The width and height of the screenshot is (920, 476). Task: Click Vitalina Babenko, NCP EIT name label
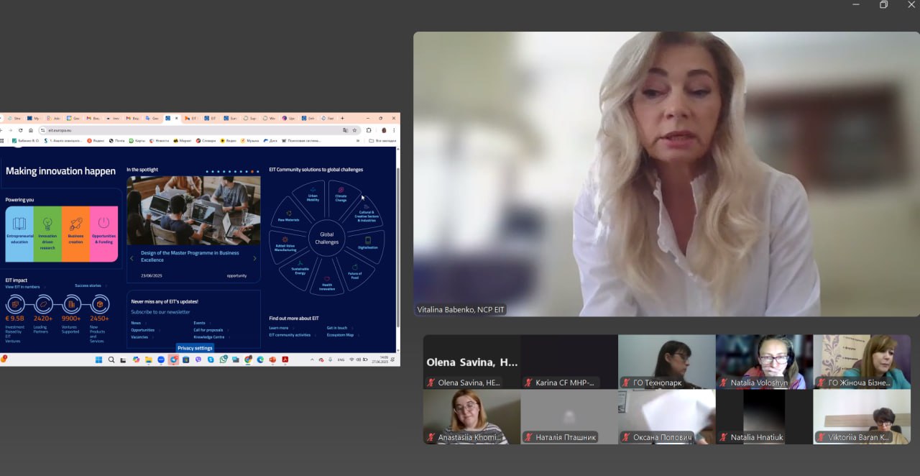pyautogui.click(x=461, y=310)
